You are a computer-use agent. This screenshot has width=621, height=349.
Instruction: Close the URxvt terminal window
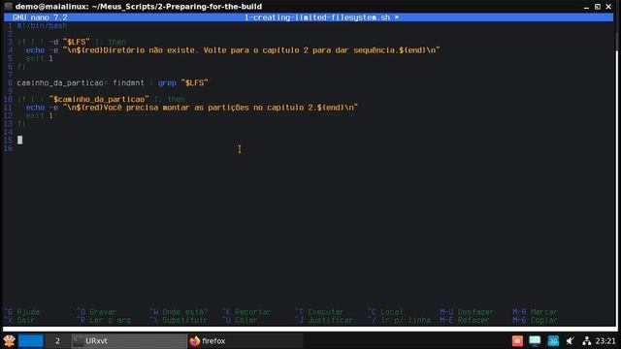pos(608,7)
